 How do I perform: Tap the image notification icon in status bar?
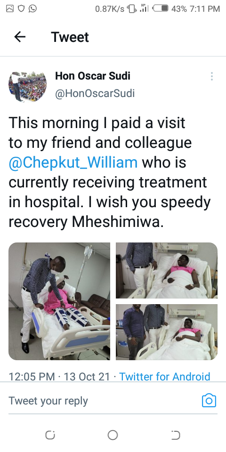click(x=10, y=8)
